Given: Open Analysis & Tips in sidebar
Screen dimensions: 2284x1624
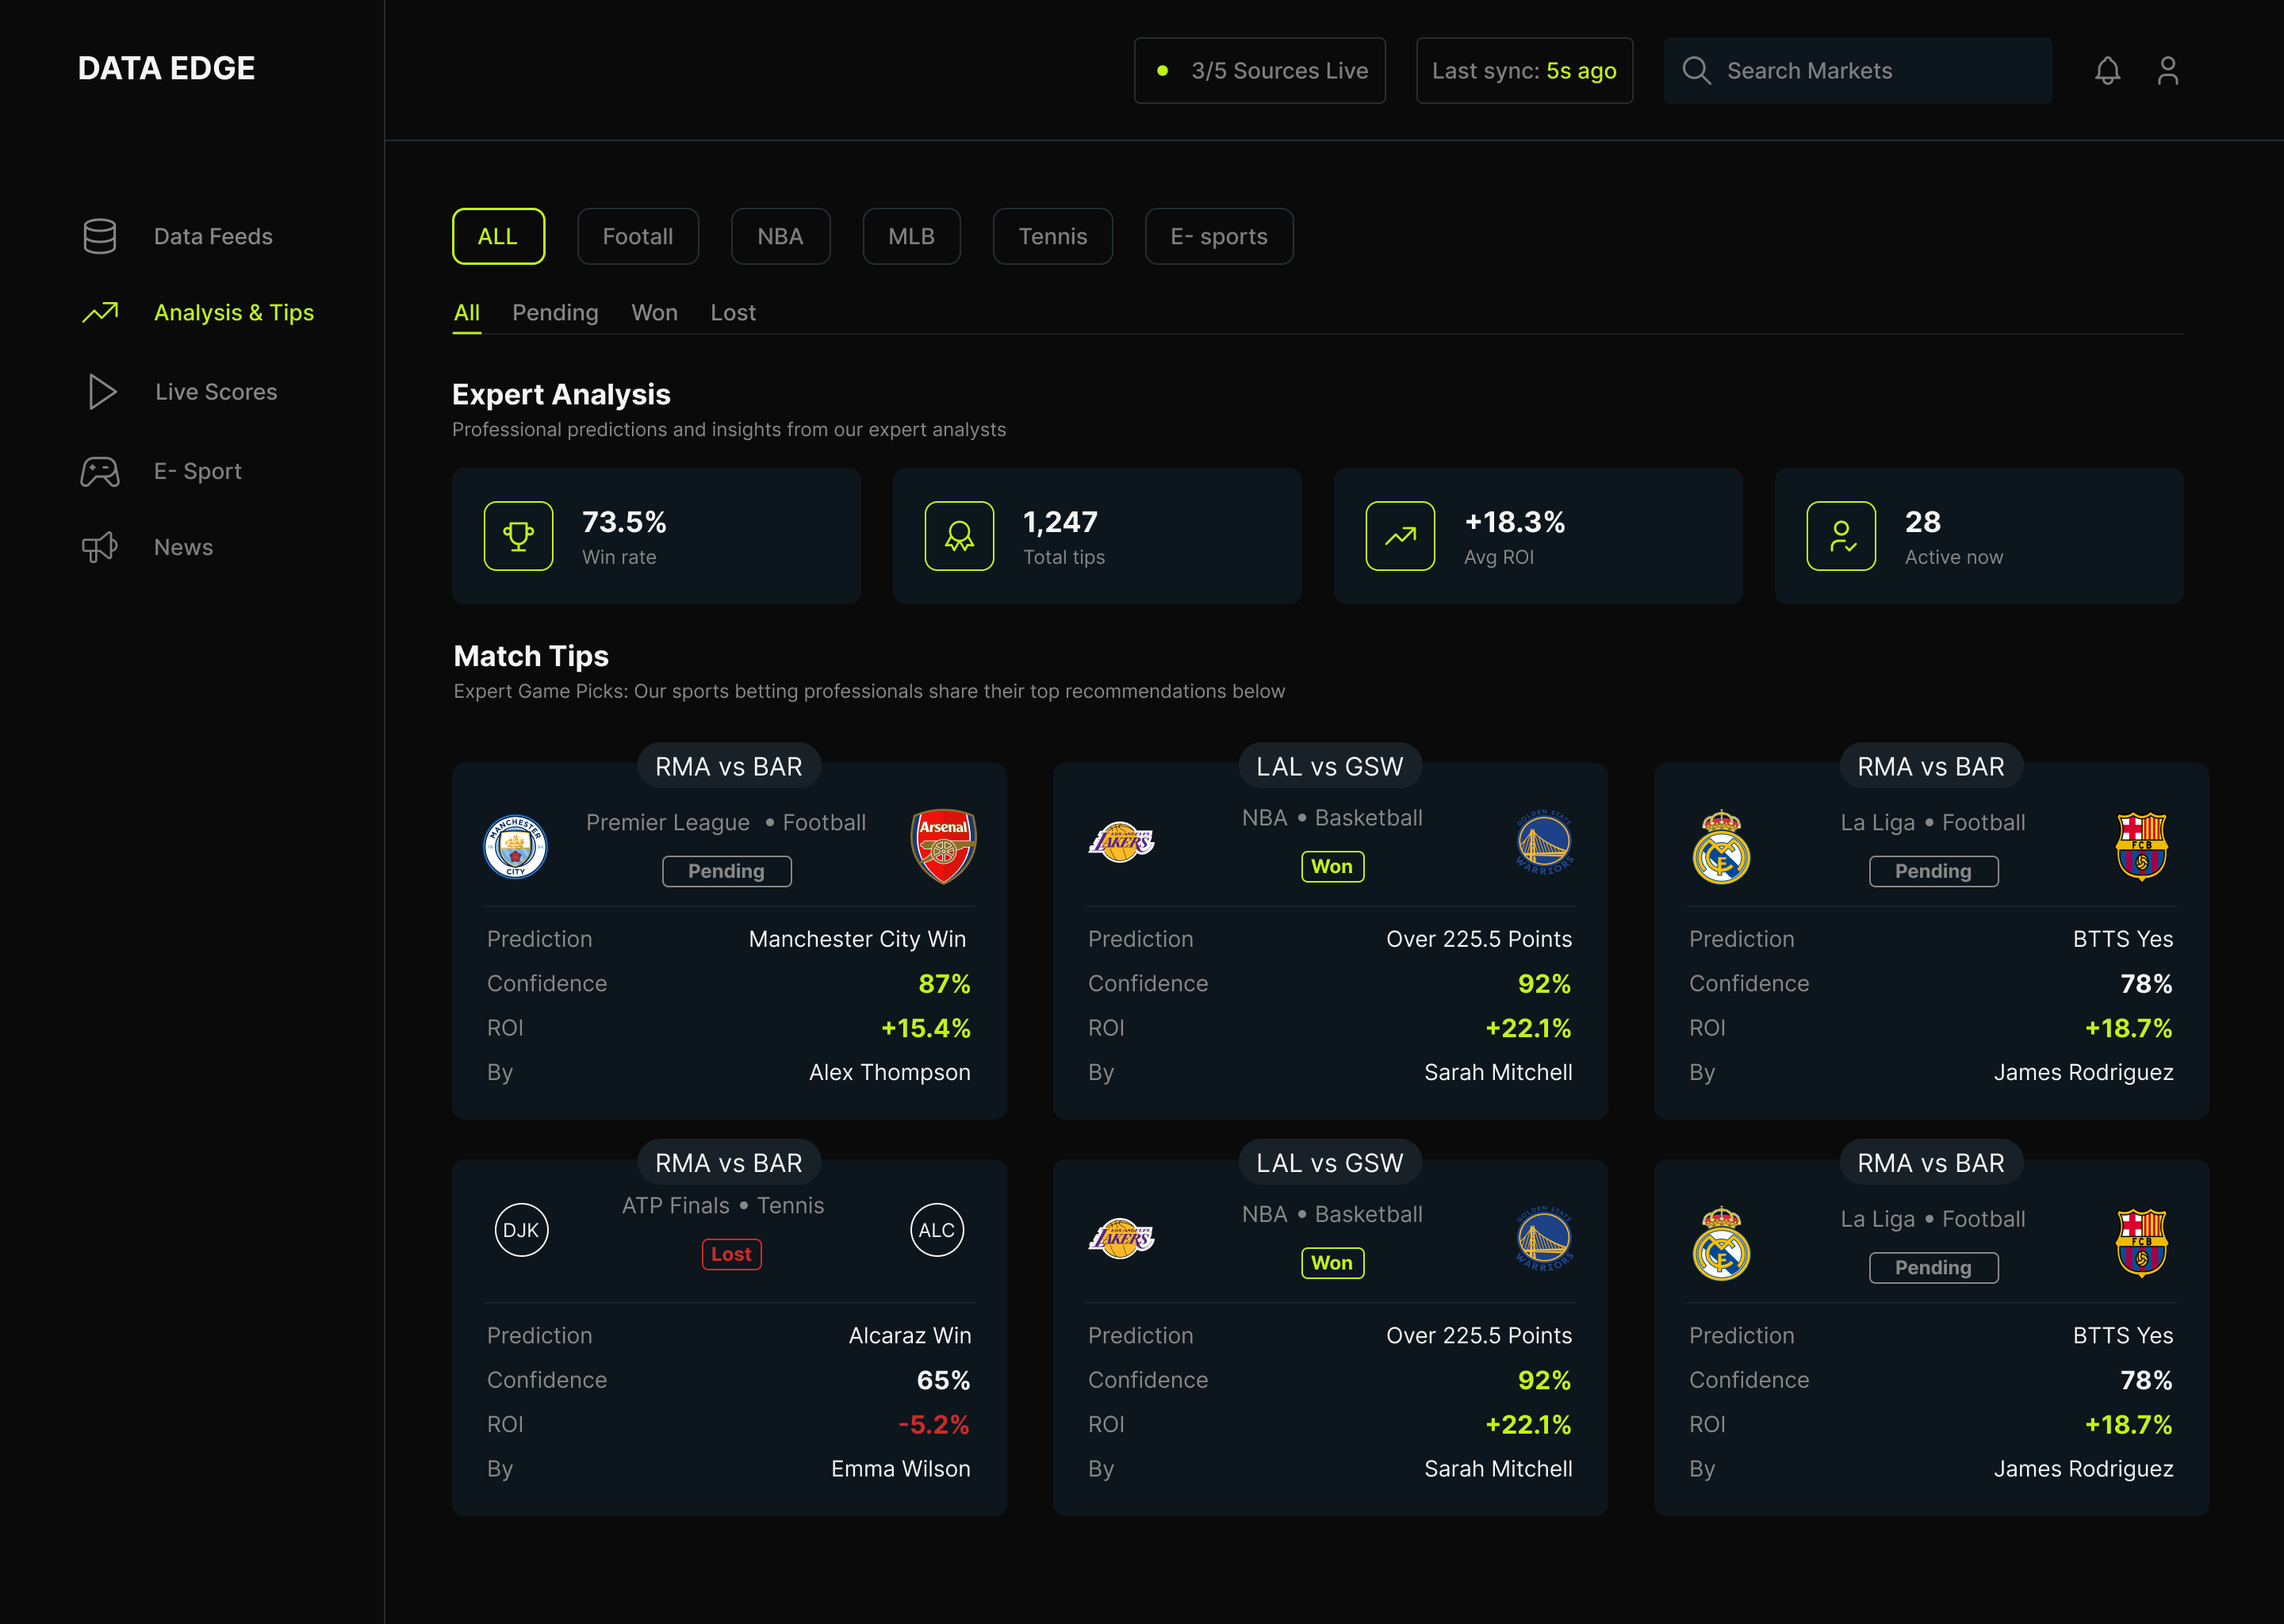Looking at the screenshot, I should [x=233, y=313].
